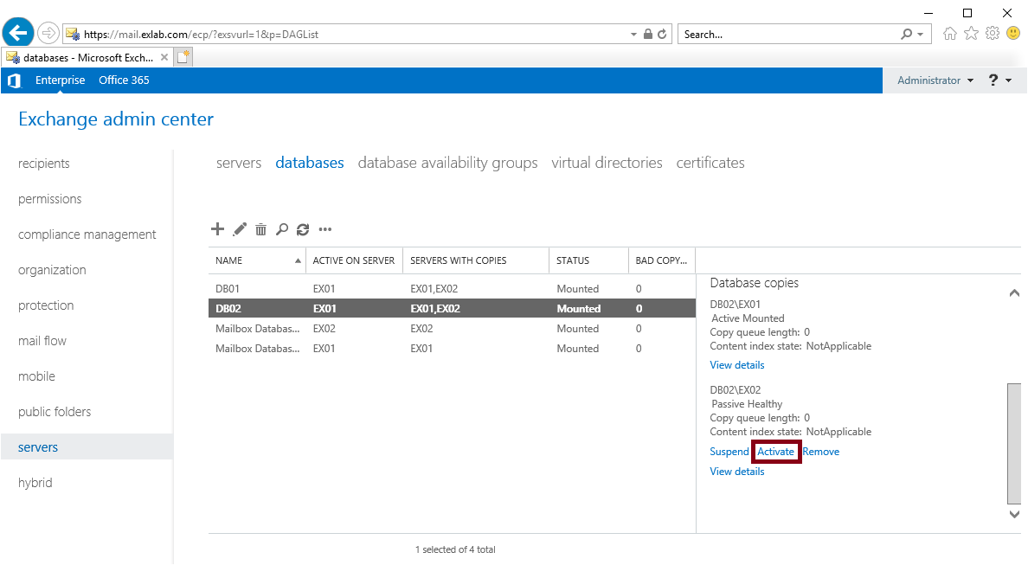Image resolution: width=1028 pixels, height=578 pixels.
Task: Expand the address bar URL dropdown arrow
Action: point(633,34)
